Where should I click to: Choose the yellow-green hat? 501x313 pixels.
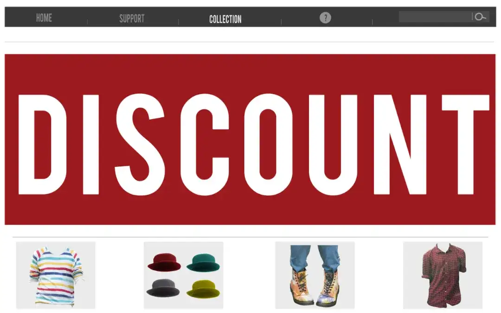pyautogui.click(x=203, y=289)
